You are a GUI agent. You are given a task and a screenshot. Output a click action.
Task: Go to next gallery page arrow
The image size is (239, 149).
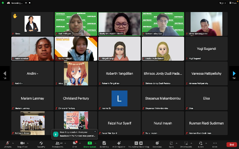[234, 74]
